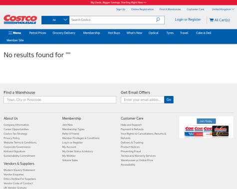The image size is (237, 189).
Task: Open My Account
Action: 69,147
